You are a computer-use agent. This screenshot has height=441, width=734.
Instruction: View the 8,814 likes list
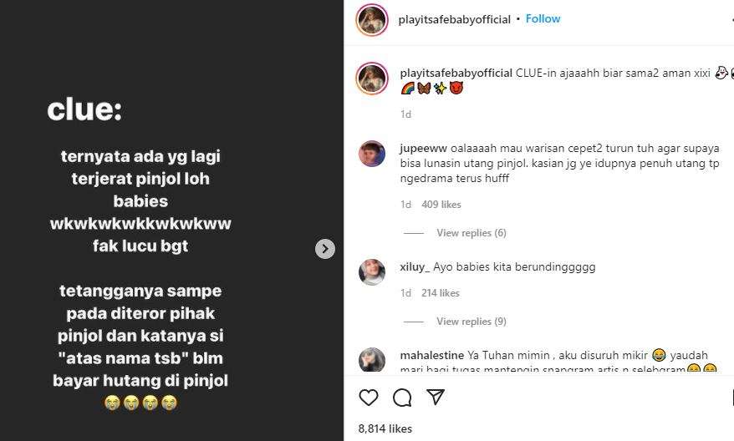coord(385,428)
